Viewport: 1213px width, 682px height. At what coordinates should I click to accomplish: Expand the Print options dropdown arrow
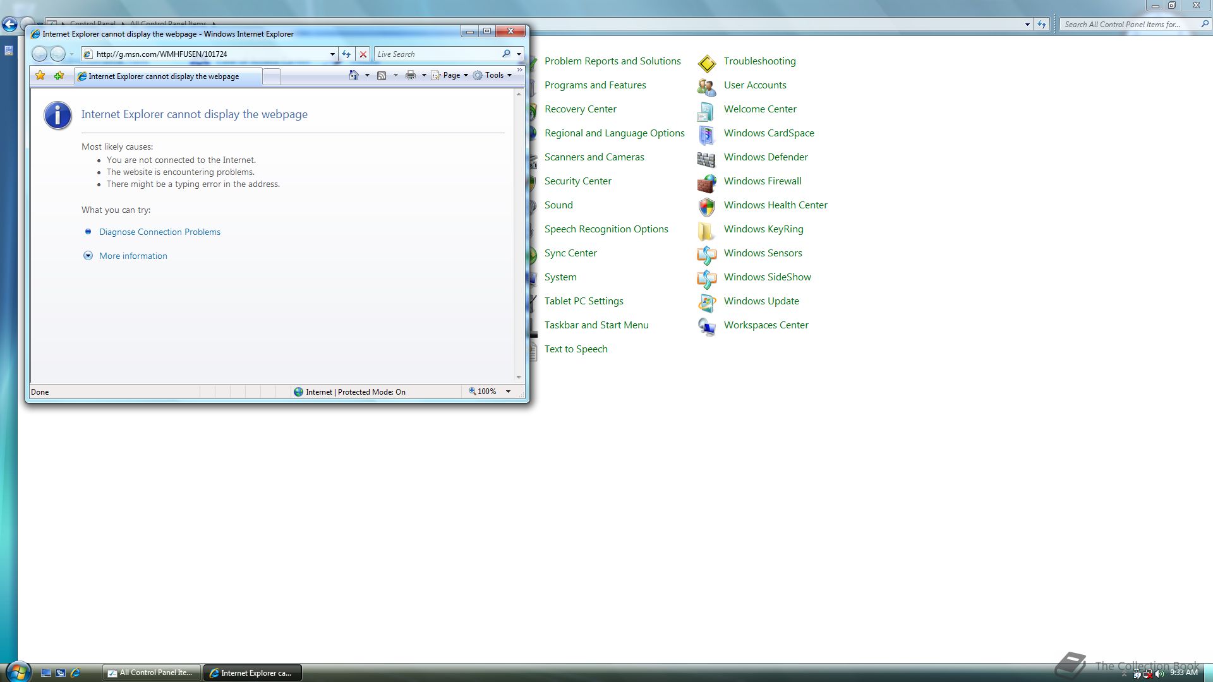[424, 75]
